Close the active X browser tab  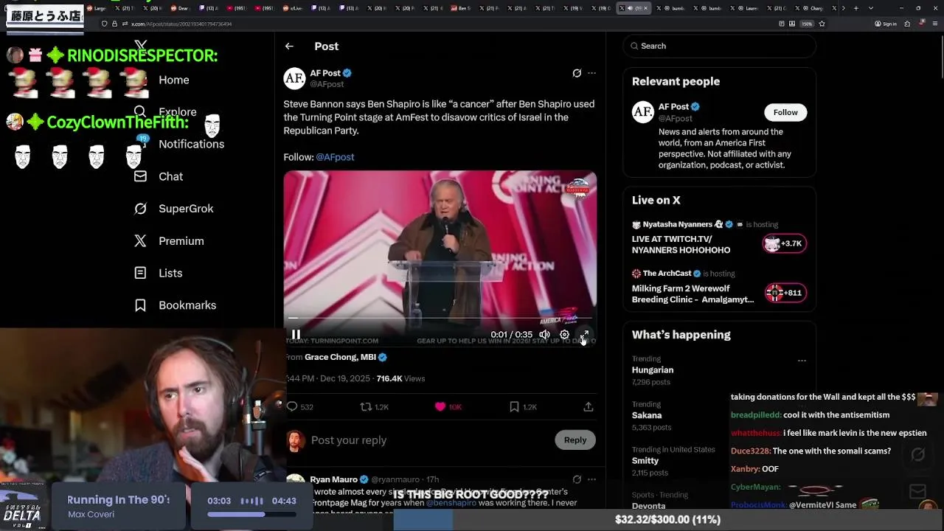[646, 8]
